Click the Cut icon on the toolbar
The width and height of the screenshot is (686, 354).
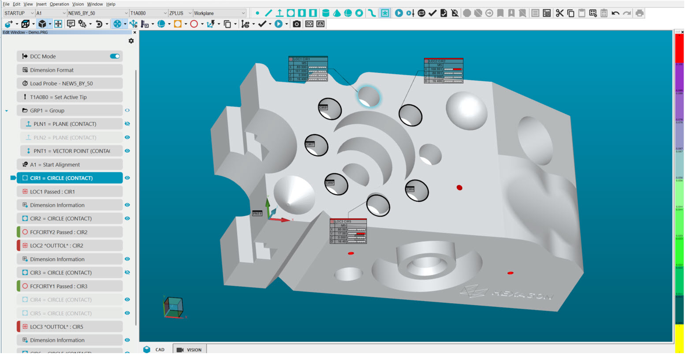(559, 12)
